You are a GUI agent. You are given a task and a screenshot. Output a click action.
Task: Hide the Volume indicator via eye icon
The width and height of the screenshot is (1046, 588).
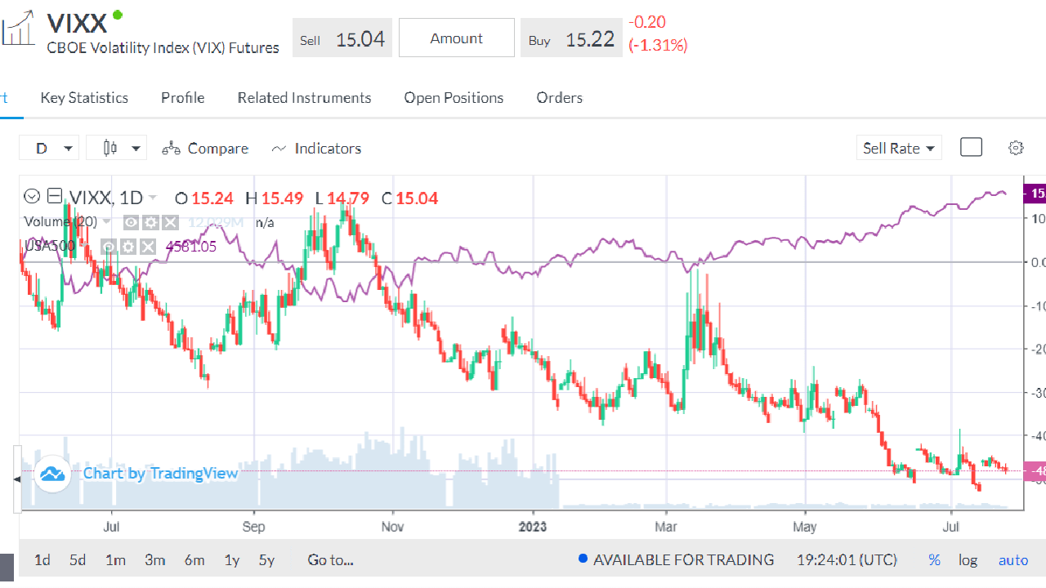click(x=132, y=222)
